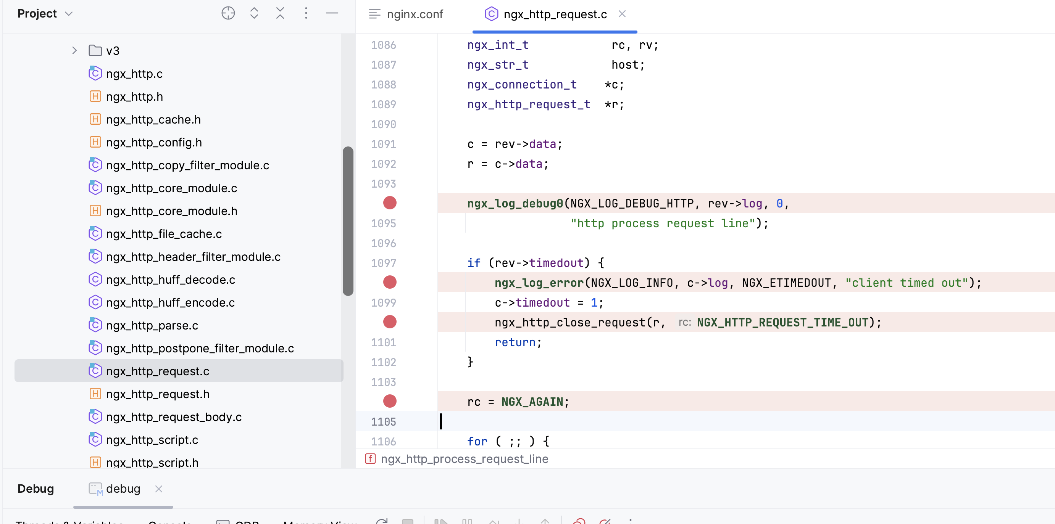The image size is (1055, 524).
Task: Select ngx_http.h in the project tree
Action: [134, 96]
